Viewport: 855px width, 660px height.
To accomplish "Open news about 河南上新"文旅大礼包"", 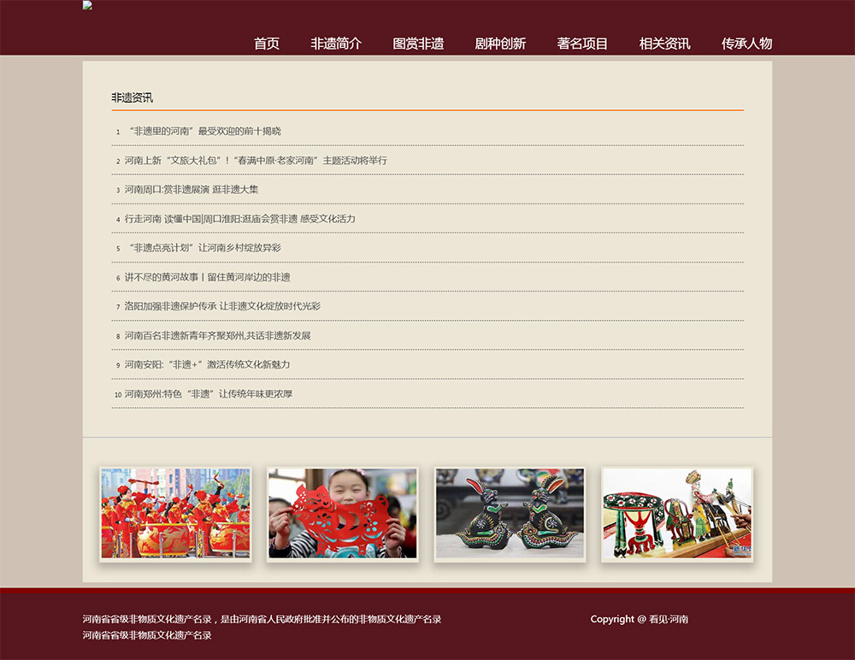I will point(256,161).
